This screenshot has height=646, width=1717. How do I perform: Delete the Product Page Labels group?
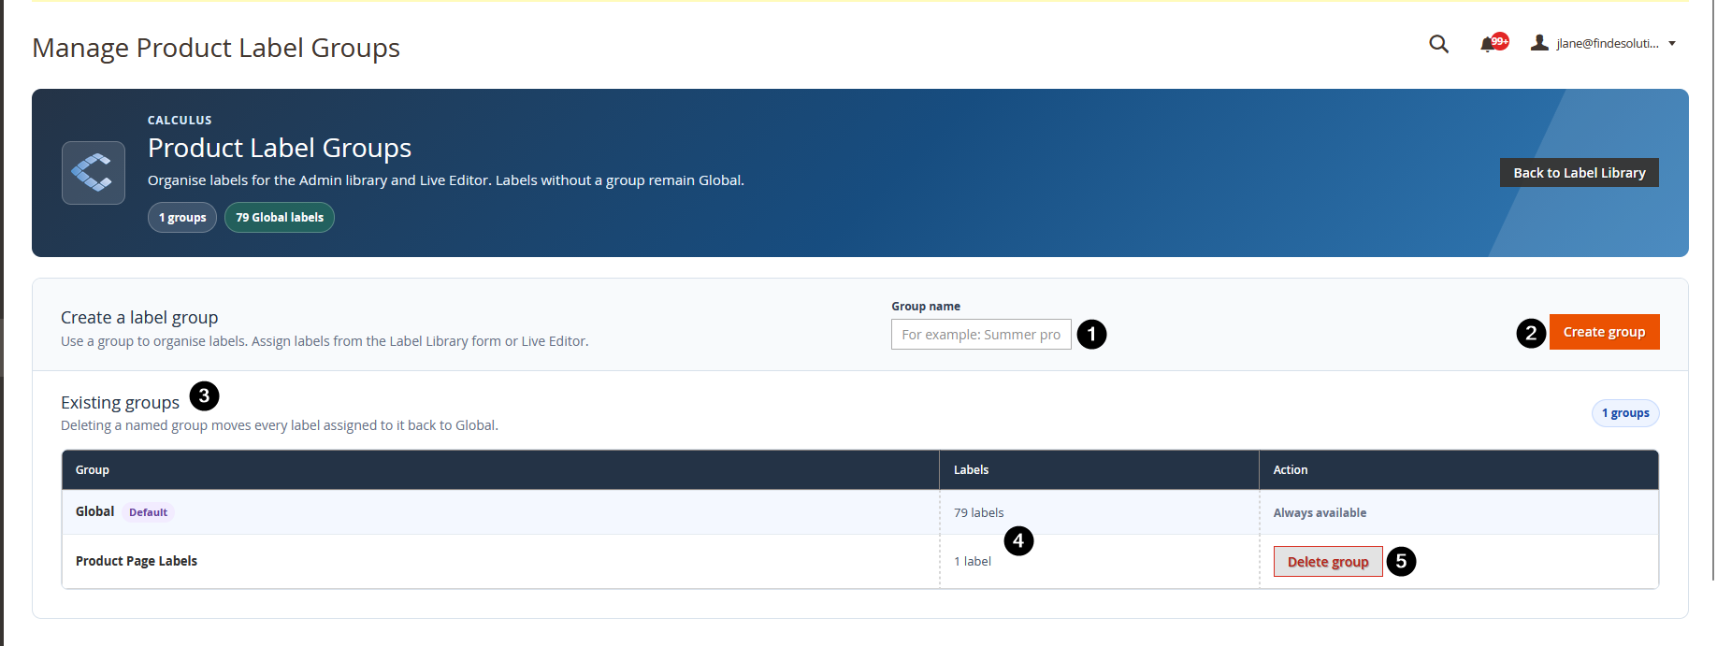pos(1328,562)
